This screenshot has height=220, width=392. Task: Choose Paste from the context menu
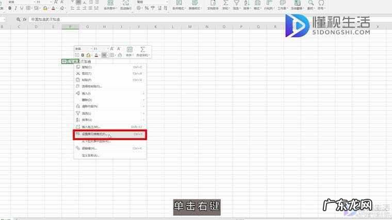110,80
